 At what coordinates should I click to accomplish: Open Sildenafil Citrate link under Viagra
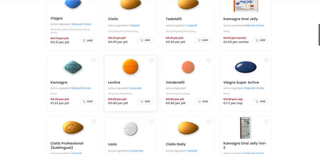[x=81, y=24]
